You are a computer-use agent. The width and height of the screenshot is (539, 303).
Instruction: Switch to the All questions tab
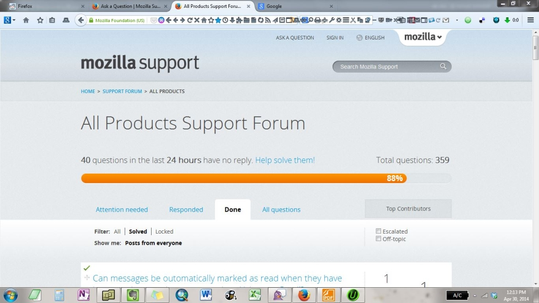pyautogui.click(x=281, y=209)
